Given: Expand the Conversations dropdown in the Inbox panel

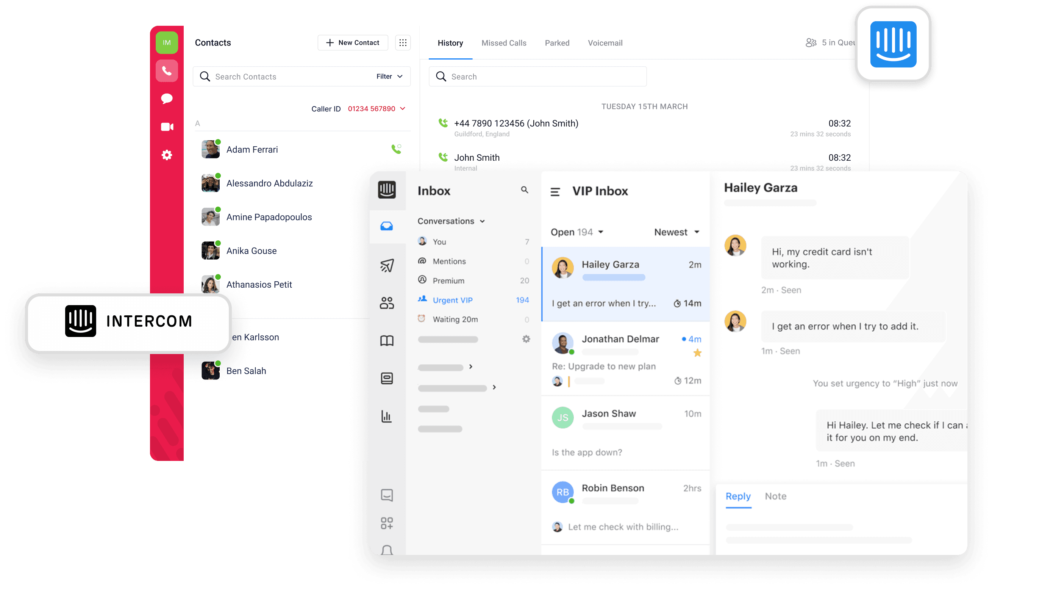Looking at the screenshot, I should 451,221.
